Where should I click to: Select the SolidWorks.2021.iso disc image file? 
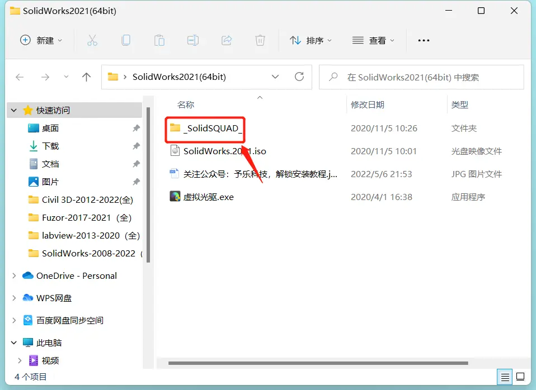pyautogui.click(x=218, y=151)
